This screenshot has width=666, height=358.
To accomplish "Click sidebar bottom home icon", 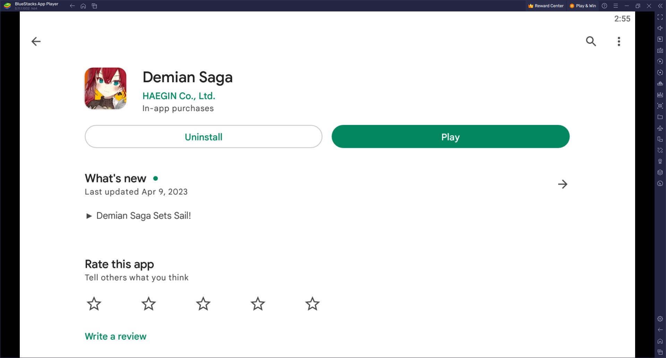I will (x=660, y=341).
